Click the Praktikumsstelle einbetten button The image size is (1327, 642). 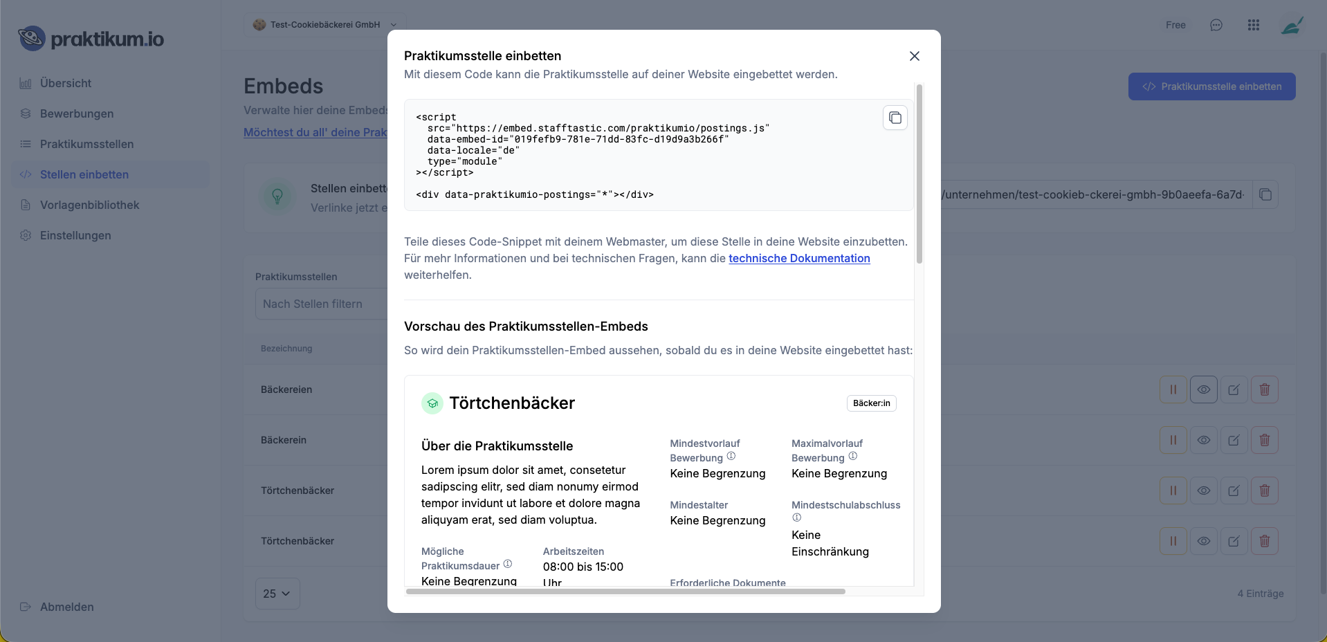click(x=1212, y=86)
